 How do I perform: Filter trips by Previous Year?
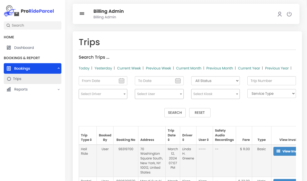[277, 68]
